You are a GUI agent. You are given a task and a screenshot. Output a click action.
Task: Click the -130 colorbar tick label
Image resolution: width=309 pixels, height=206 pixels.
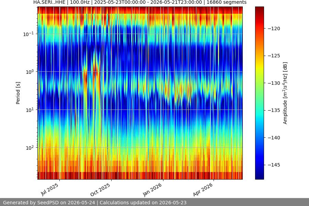click(274, 83)
